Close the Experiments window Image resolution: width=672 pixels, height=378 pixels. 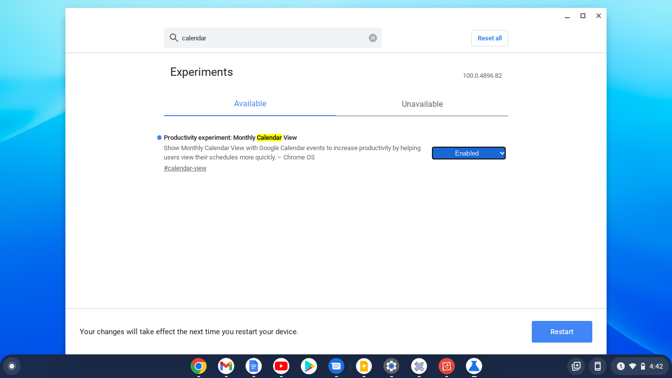[599, 16]
